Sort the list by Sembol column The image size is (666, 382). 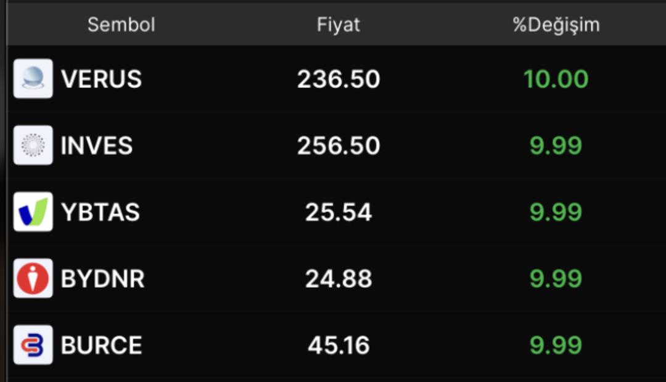click(122, 25)
